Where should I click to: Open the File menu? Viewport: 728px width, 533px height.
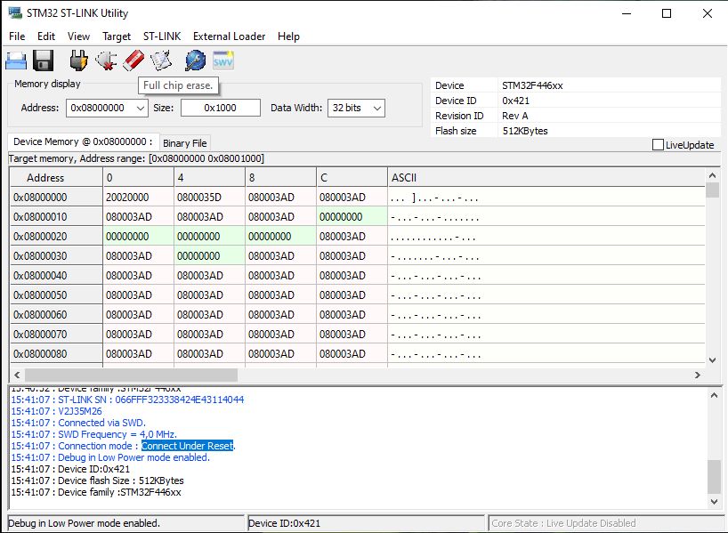[x=17, y=36]
